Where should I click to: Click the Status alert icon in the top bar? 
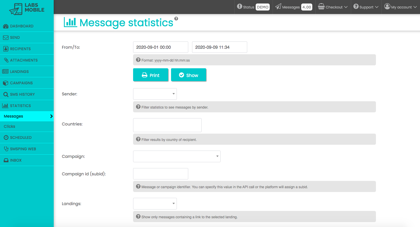[239, 6]
